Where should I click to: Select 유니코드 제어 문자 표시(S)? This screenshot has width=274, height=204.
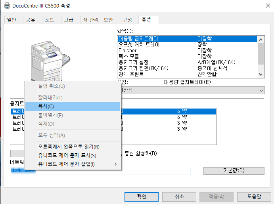(73, 155)
